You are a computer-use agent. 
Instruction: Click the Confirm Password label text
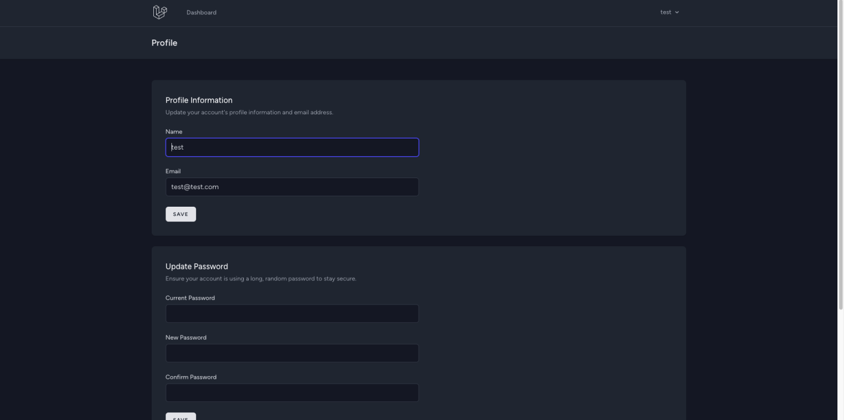[x=191, y=377]
